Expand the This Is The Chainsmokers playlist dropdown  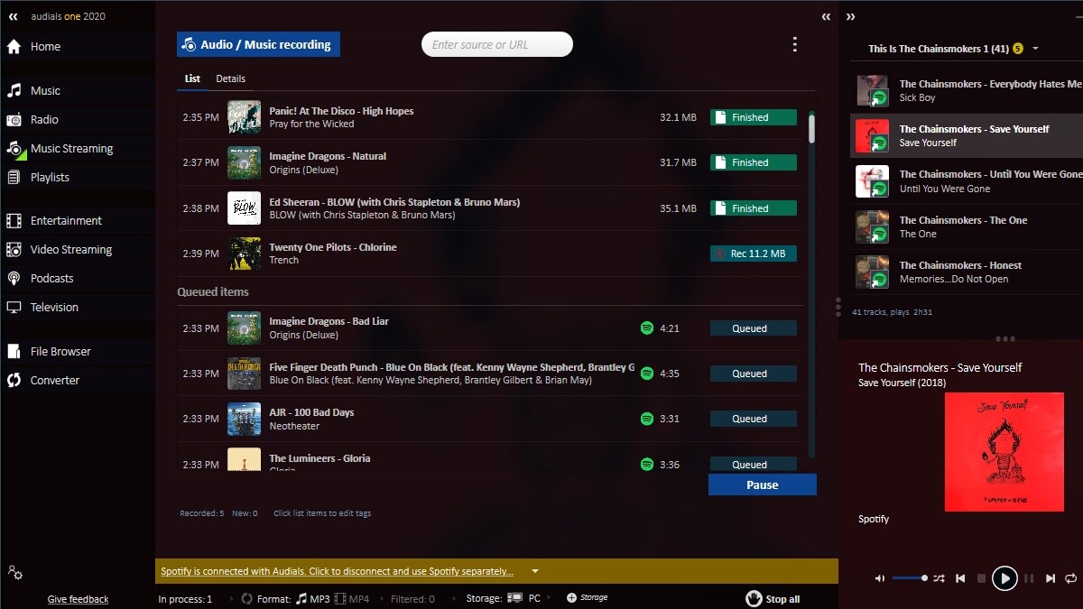click(1035, 49)
